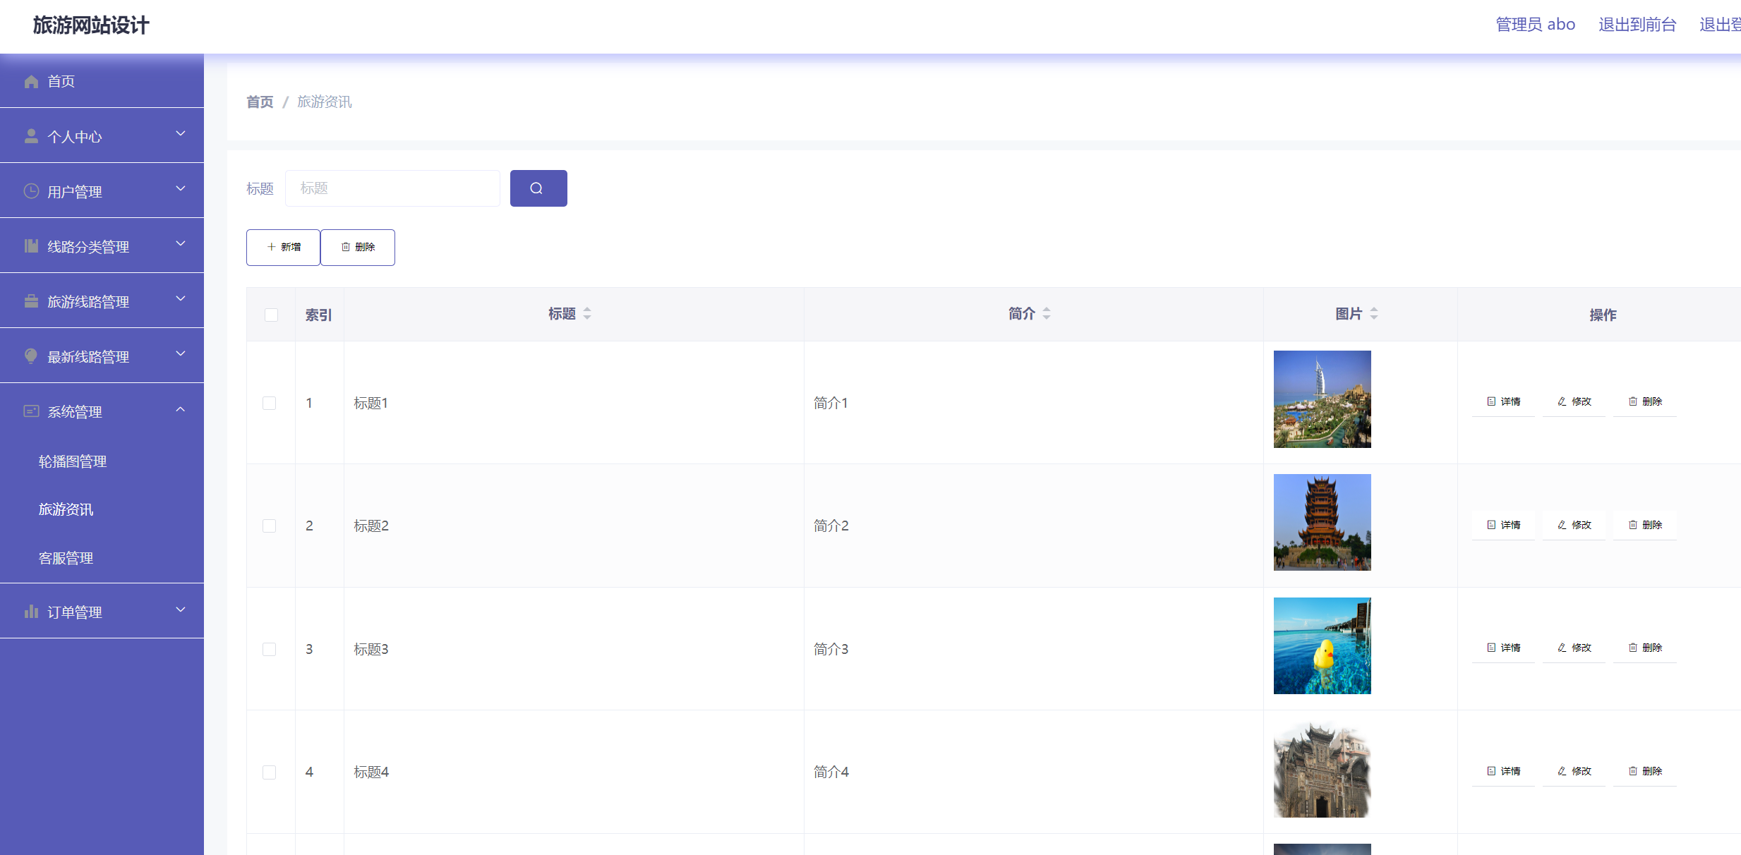
Task: Tick the checkbox for row 标题2
Action: [x=269, y=526]
